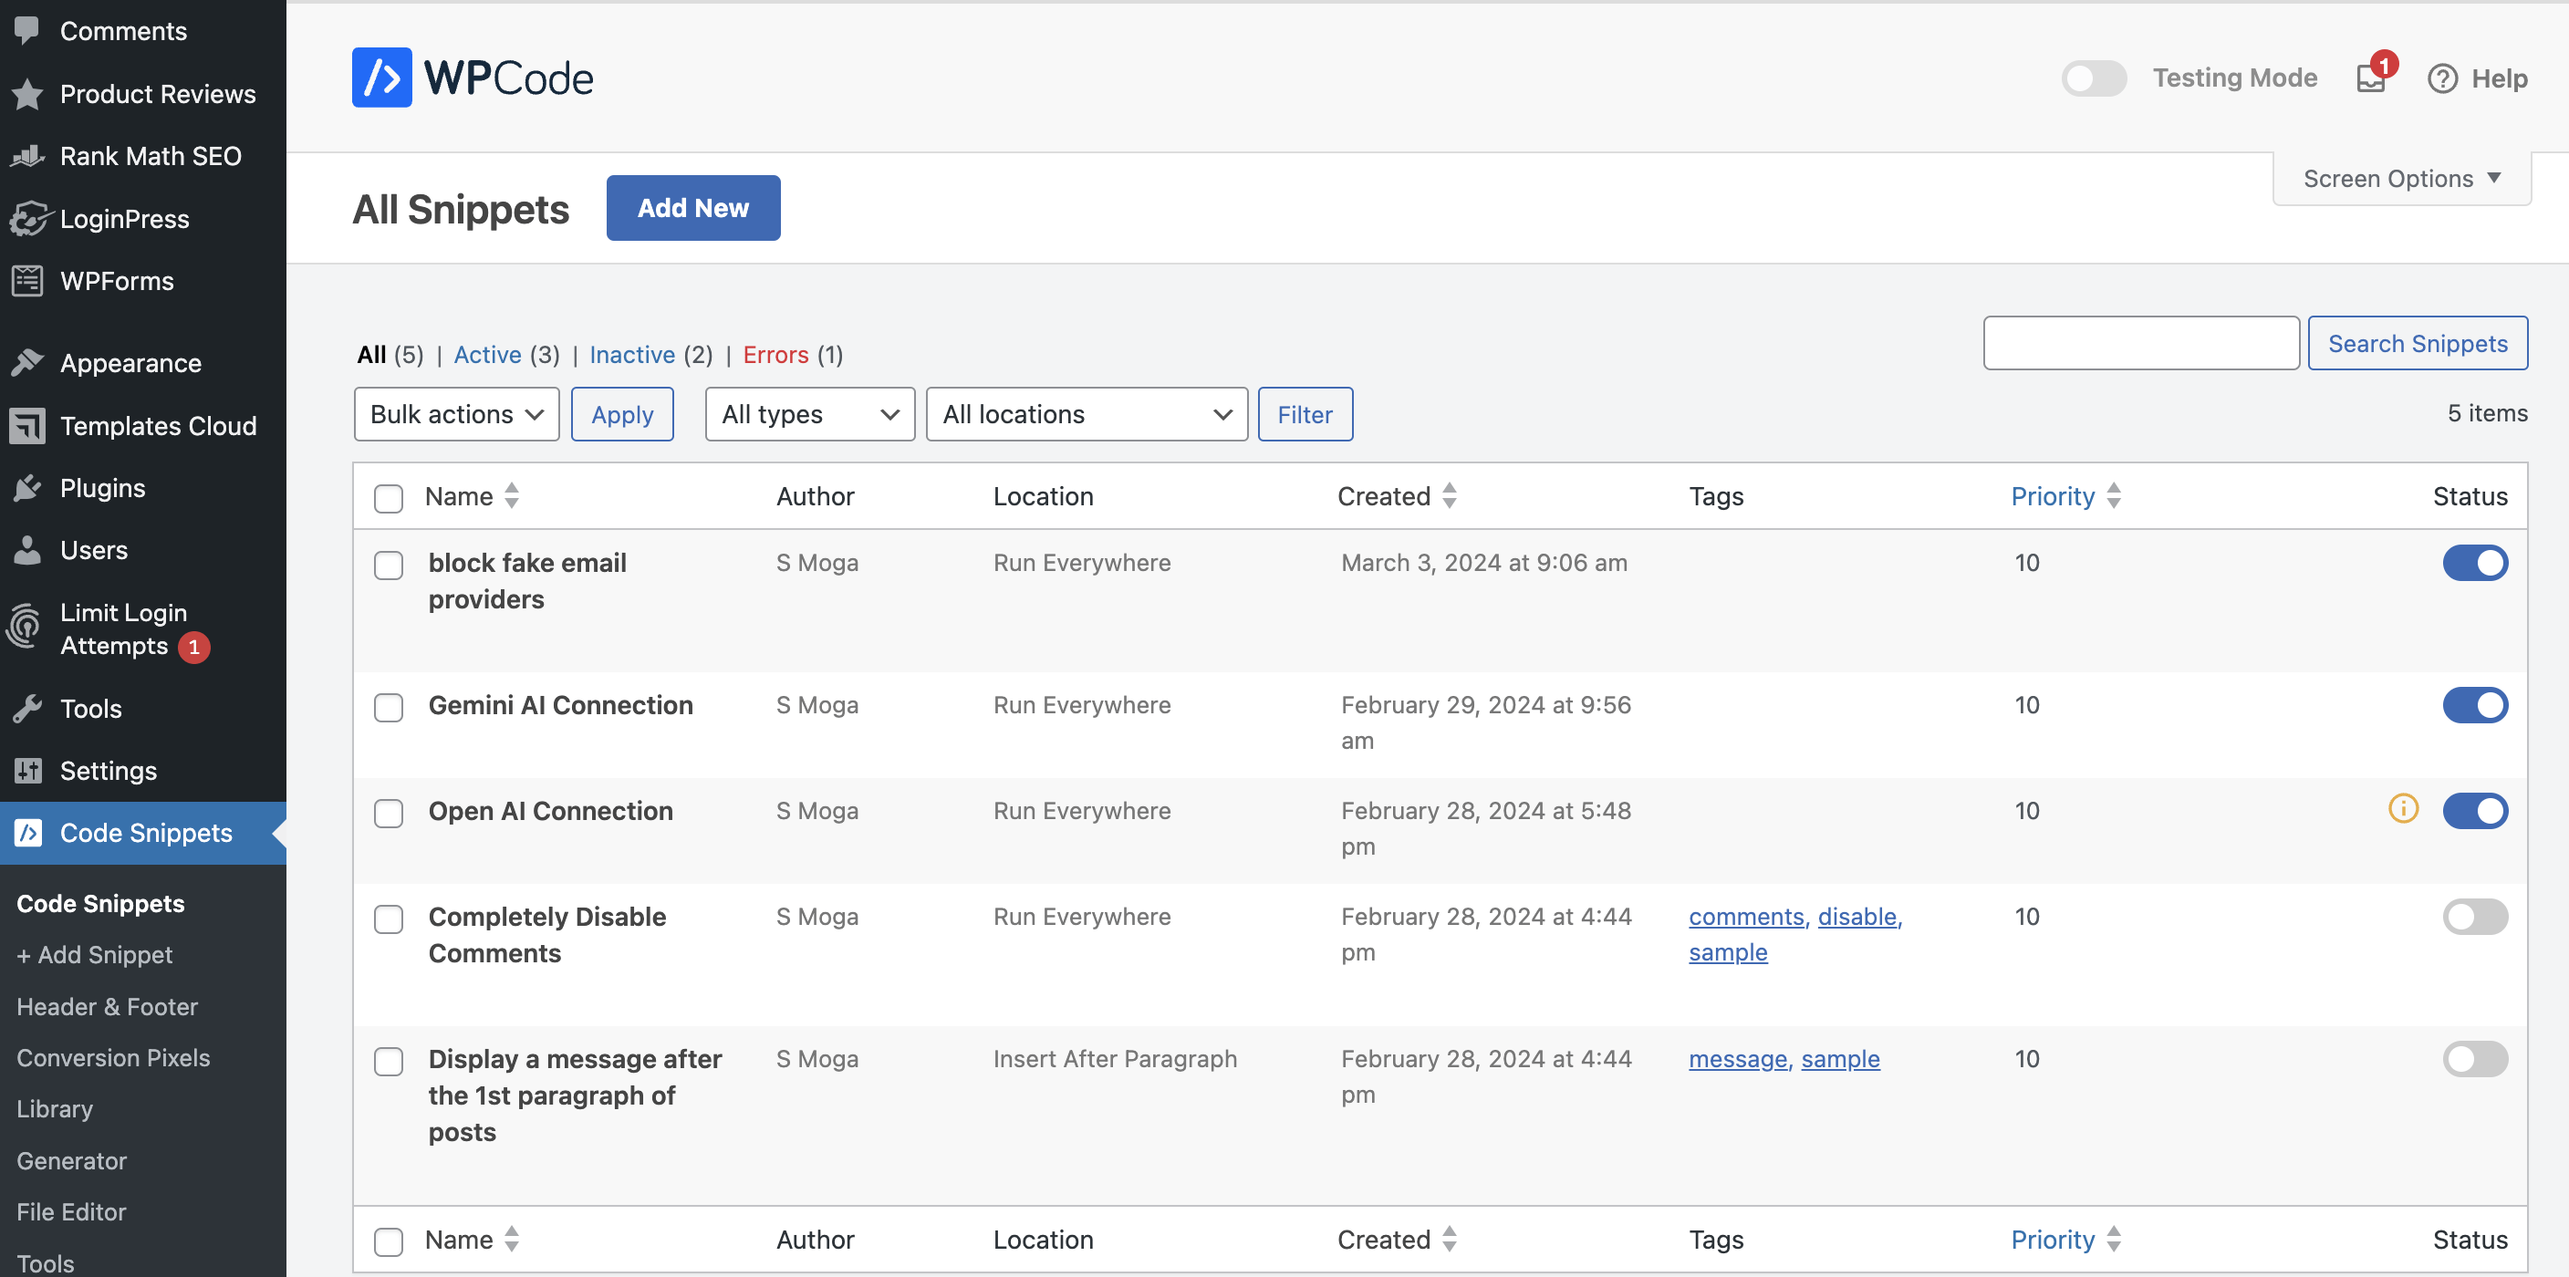Click the 'comments' tag link
Screen dimensions: 2569x1277
click(x=1745, y=916)
